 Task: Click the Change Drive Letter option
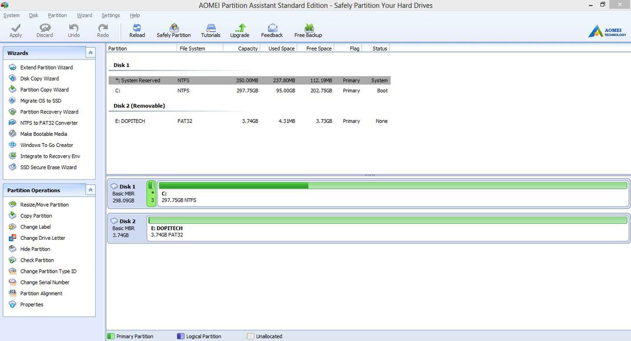click(42, 238)
